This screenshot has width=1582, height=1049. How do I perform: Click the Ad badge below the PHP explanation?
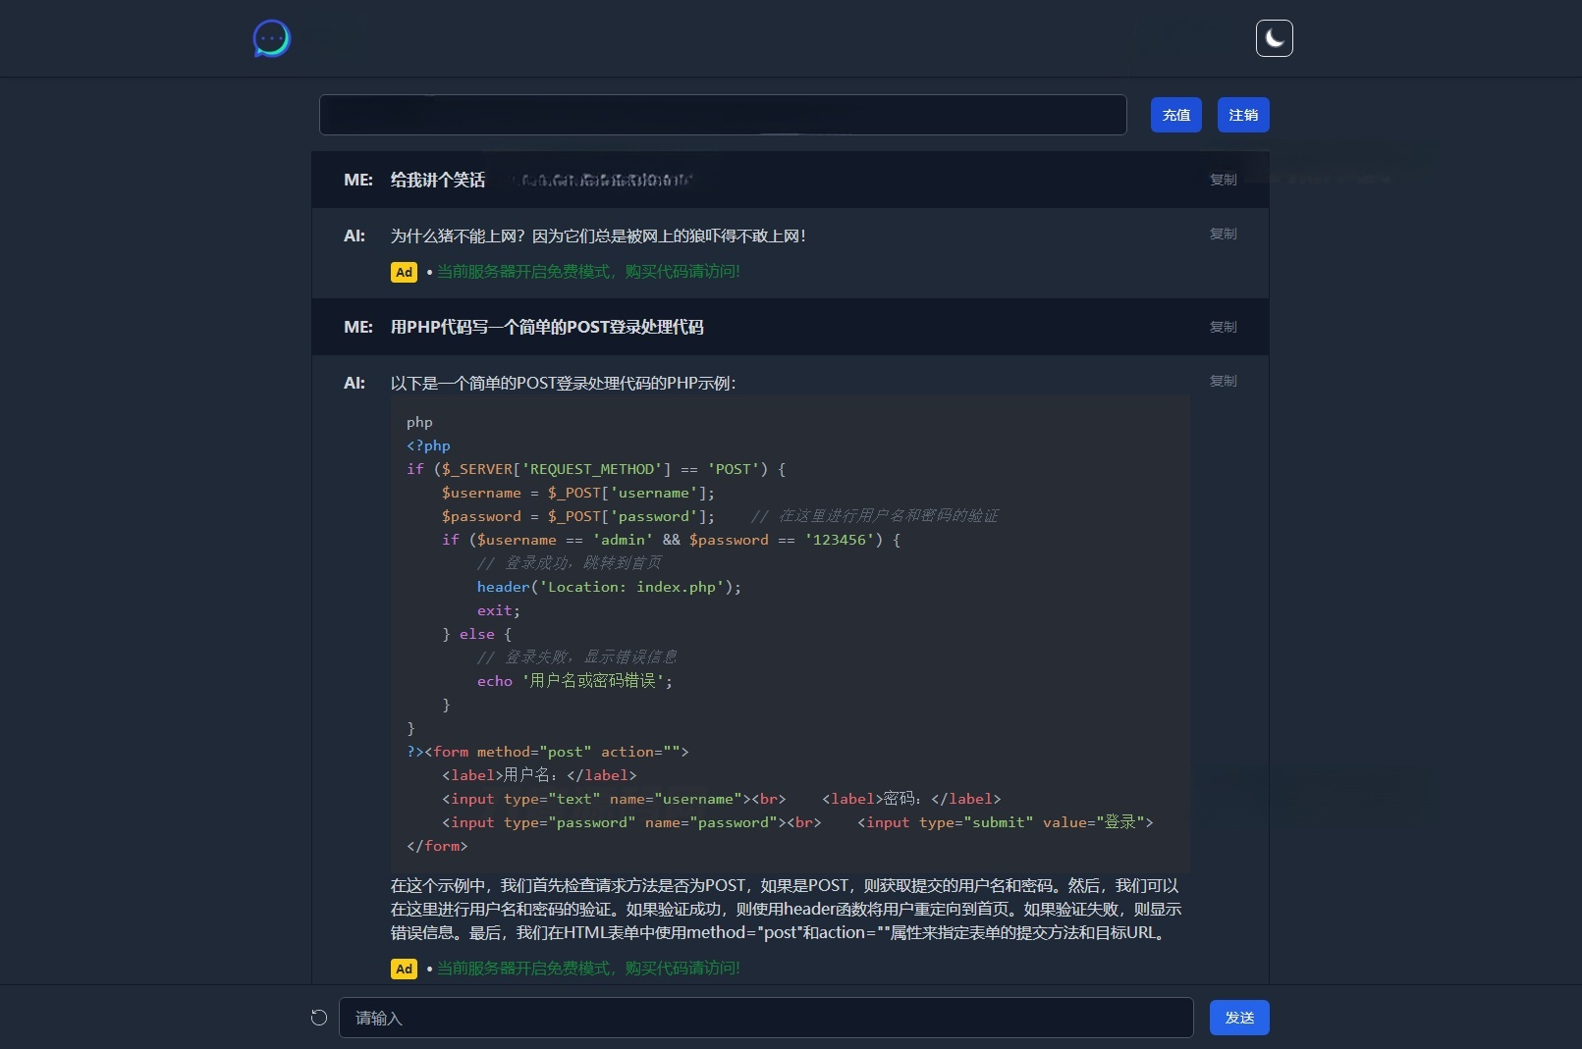tap(404, 969)
